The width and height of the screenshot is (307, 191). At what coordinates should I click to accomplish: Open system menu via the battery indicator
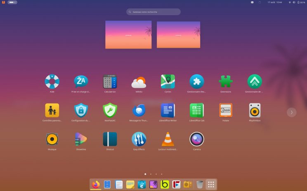[301, 2]
